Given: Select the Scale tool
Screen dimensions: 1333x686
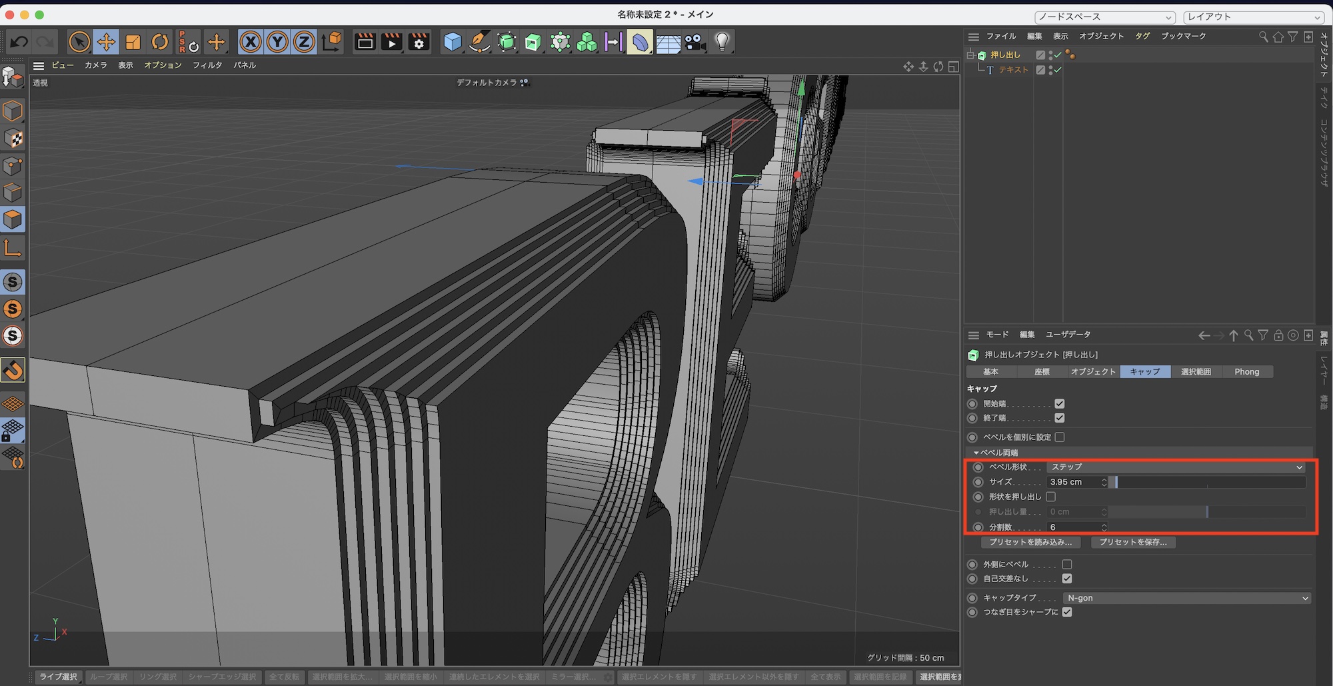Looking at the screenshot, I should (133, 42).
